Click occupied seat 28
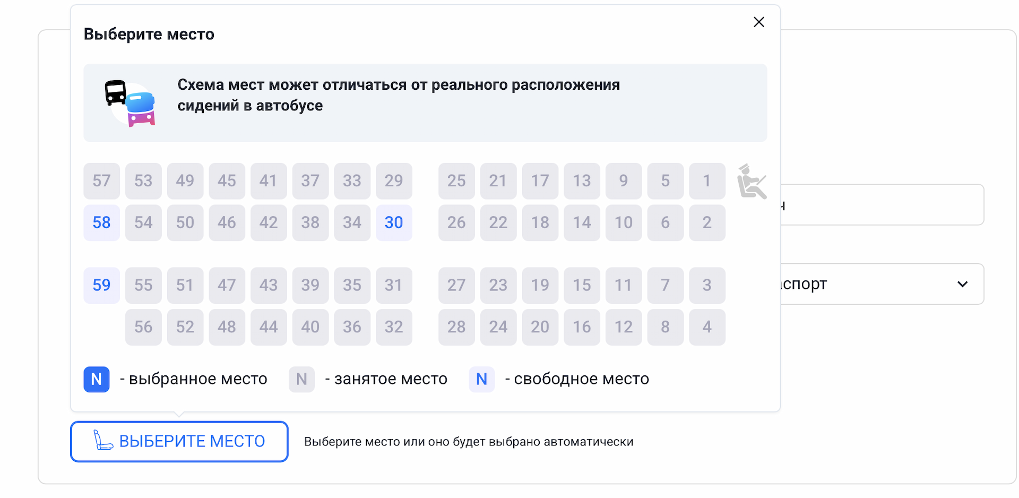Viewport: 1019px width, 498px height. click(x=456, y=327)
